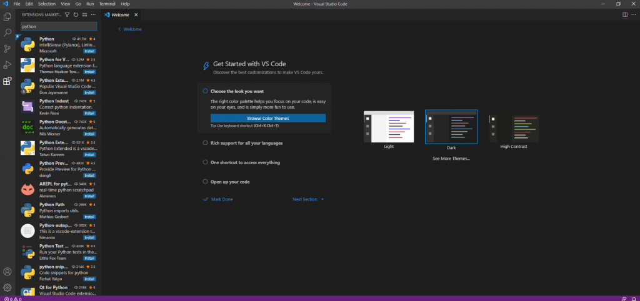Screen dimensions: 640x301
Task: Select the Light theme thumbnail
Action: [389, 127]
